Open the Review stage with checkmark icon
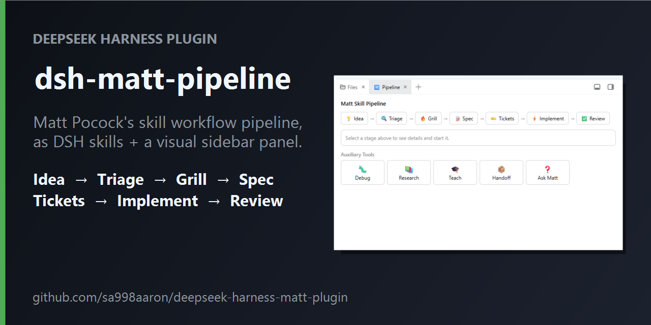Image resolution: width=651 pixels, height=325 pixels. coord(593,119)
